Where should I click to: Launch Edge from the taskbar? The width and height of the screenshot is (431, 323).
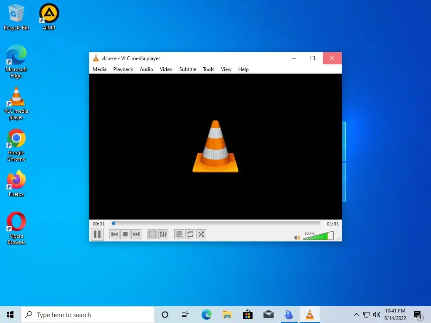(206, 315)
